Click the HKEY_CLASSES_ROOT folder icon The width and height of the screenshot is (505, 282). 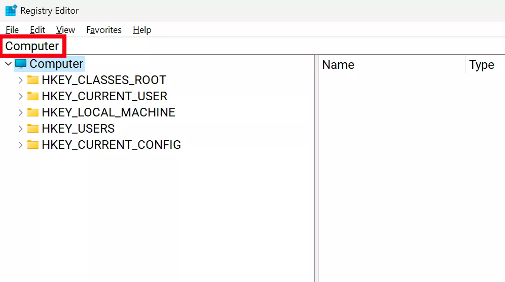point(33,80)
